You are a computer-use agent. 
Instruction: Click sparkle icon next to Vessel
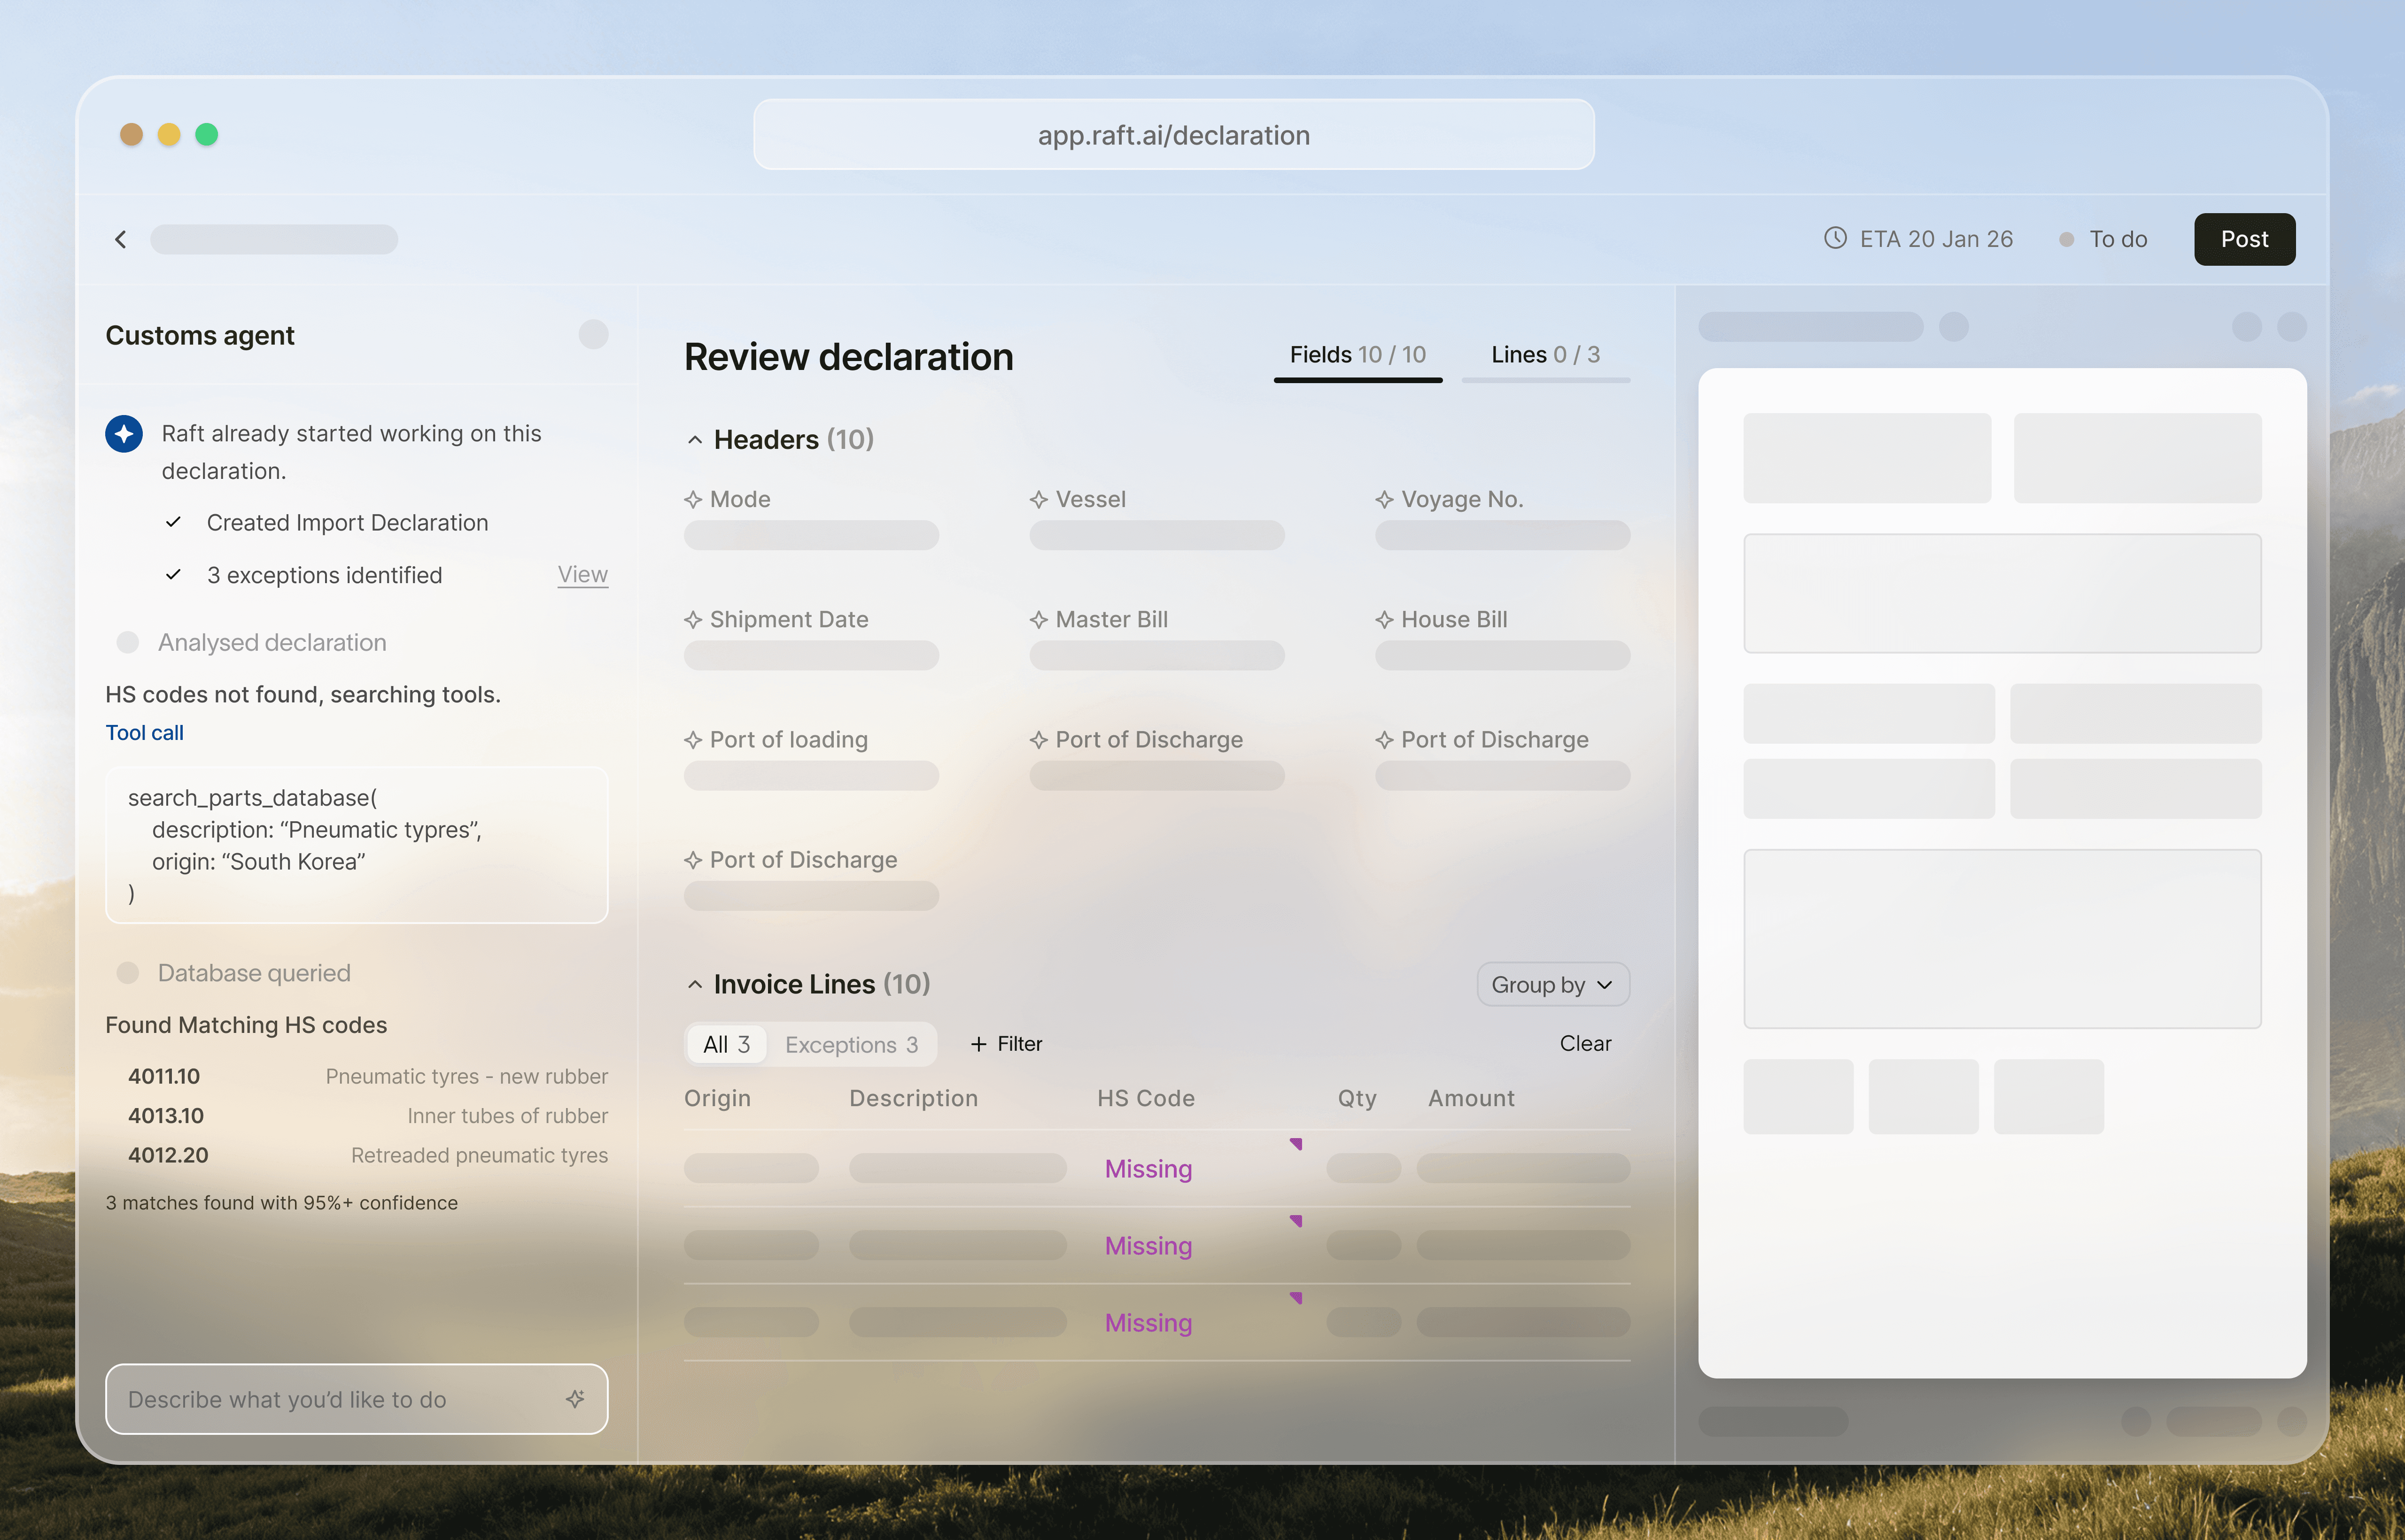(1039, 500)
